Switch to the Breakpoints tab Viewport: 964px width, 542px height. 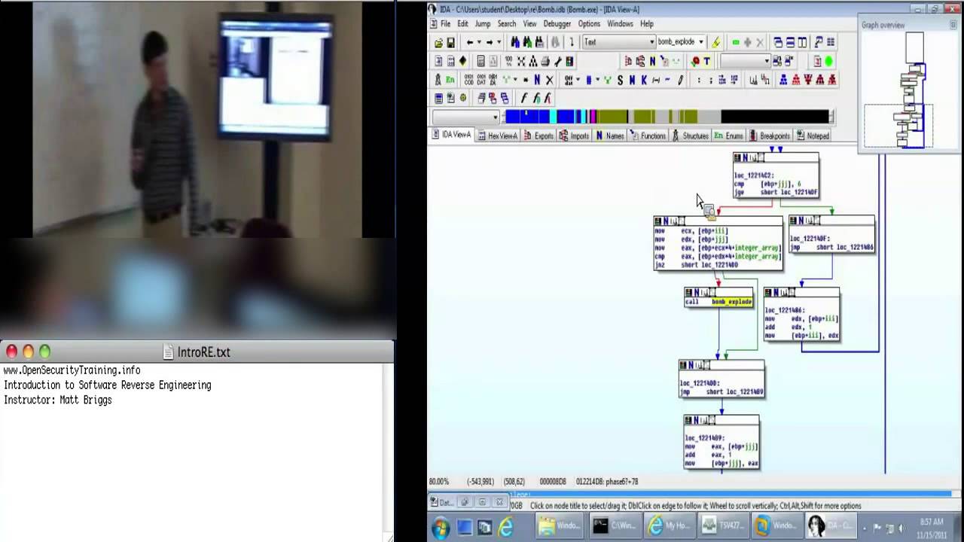coord(770,136)
